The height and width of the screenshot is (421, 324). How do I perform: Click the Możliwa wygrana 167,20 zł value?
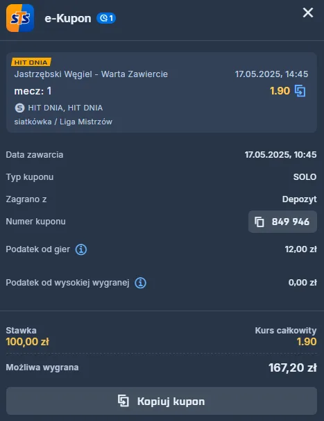click(x=292, y=368)
